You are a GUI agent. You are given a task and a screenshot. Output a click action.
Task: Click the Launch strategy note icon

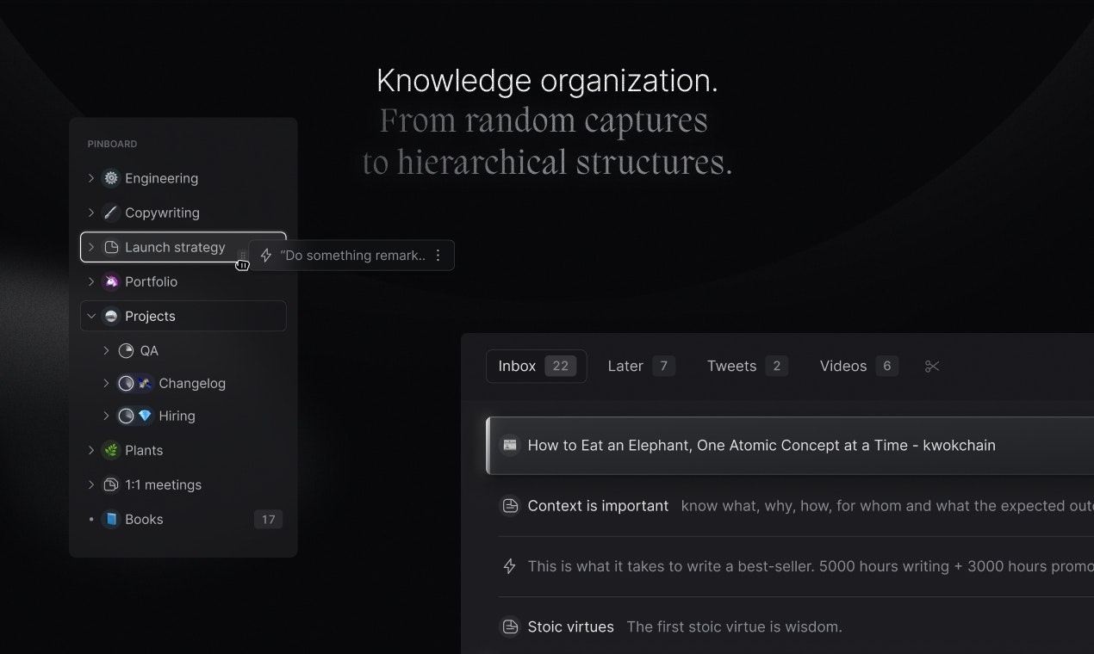click(111, 247)
